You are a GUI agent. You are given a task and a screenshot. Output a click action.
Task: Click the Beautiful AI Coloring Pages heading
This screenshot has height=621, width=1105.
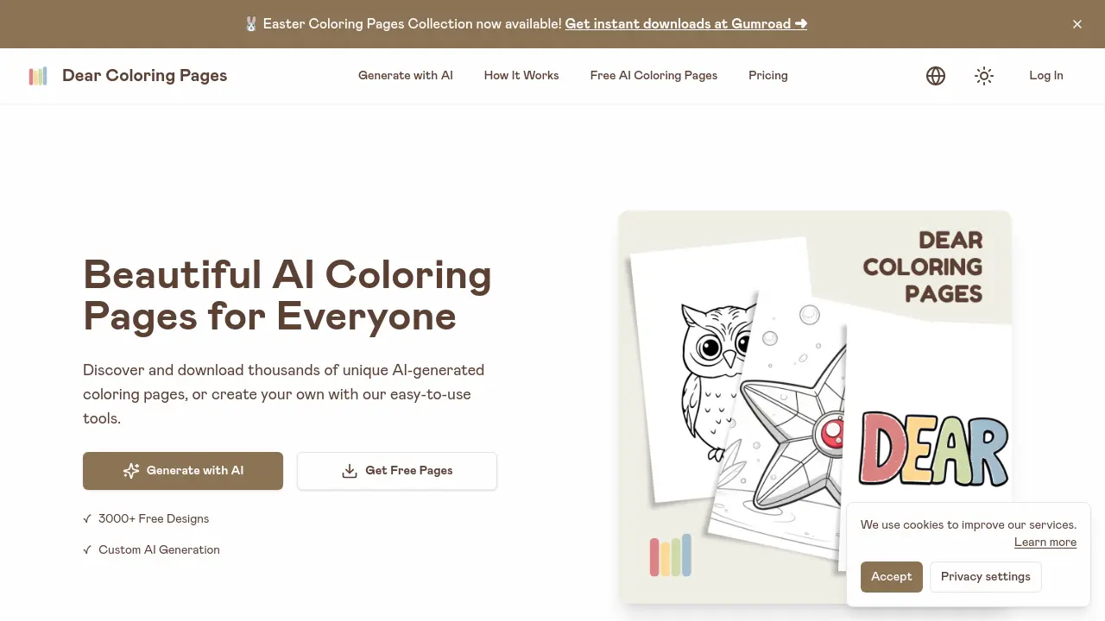pos(287,295)
